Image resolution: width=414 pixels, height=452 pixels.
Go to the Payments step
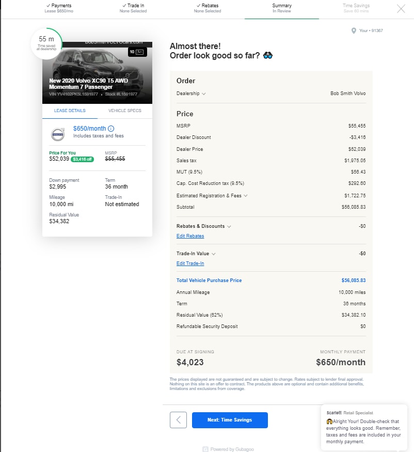click(x=59, y=8)
